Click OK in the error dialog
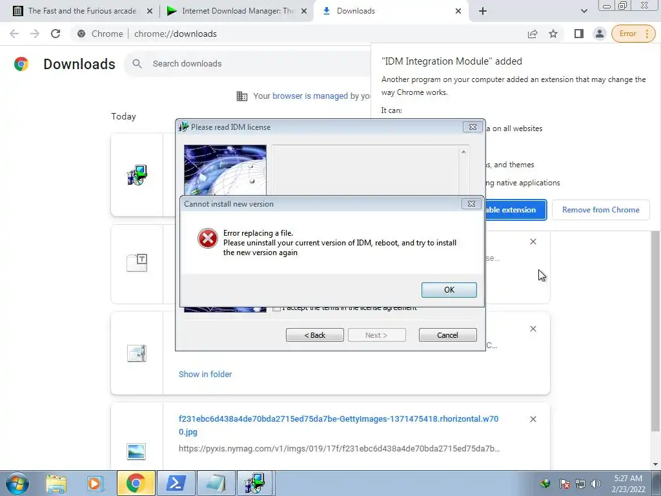This screenshot has width=661, height=496. pyautogui.click(x=449, y=290)
